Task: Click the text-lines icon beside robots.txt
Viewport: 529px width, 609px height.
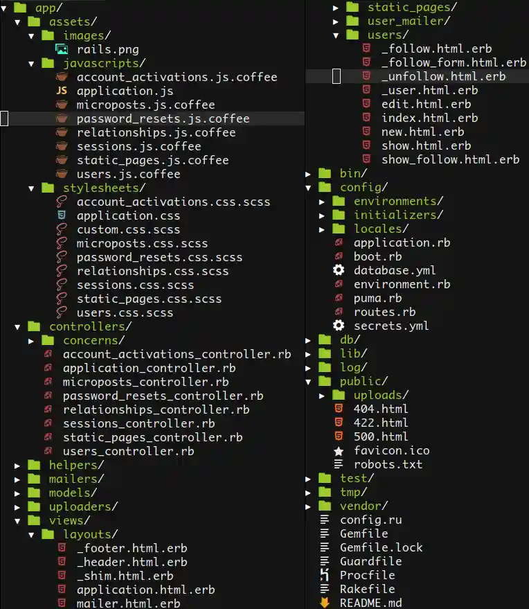Action: [x=339, y=464]
